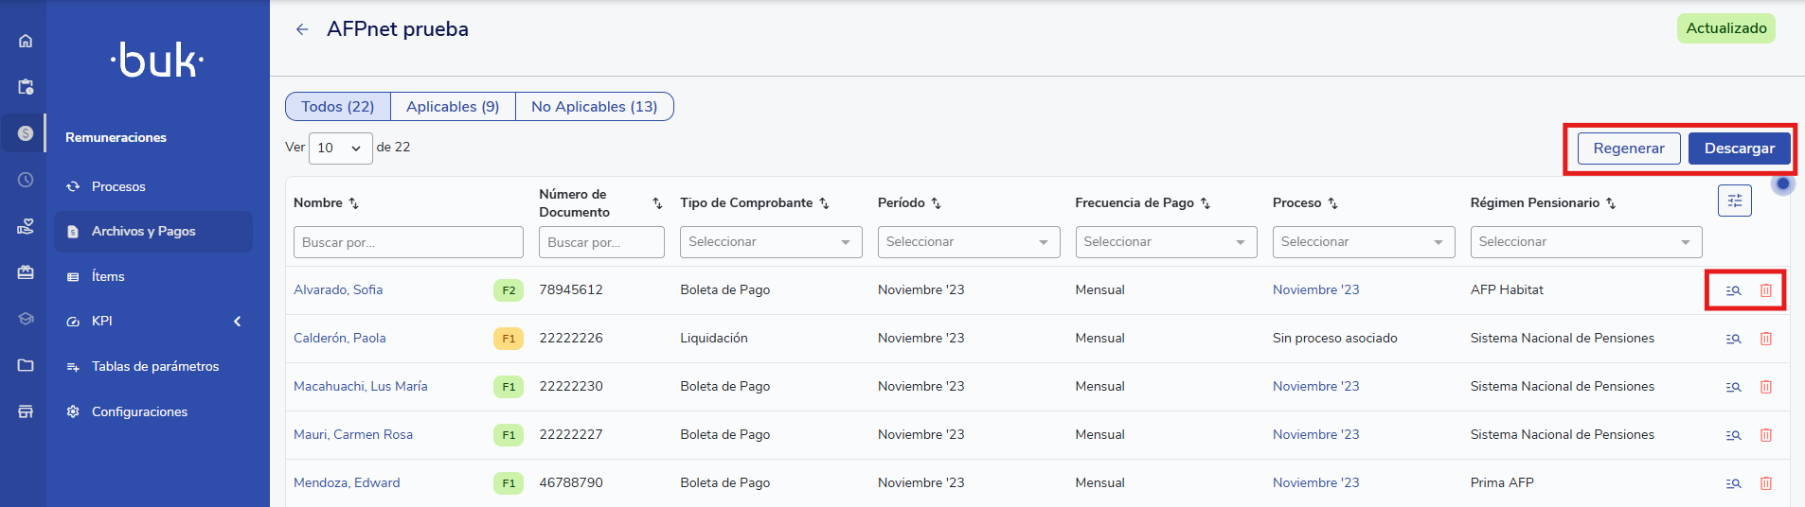Delete the Alvarado, Sofia row with trash icon
This screenshot has height=507, width=1805.
pos(1765,290)
